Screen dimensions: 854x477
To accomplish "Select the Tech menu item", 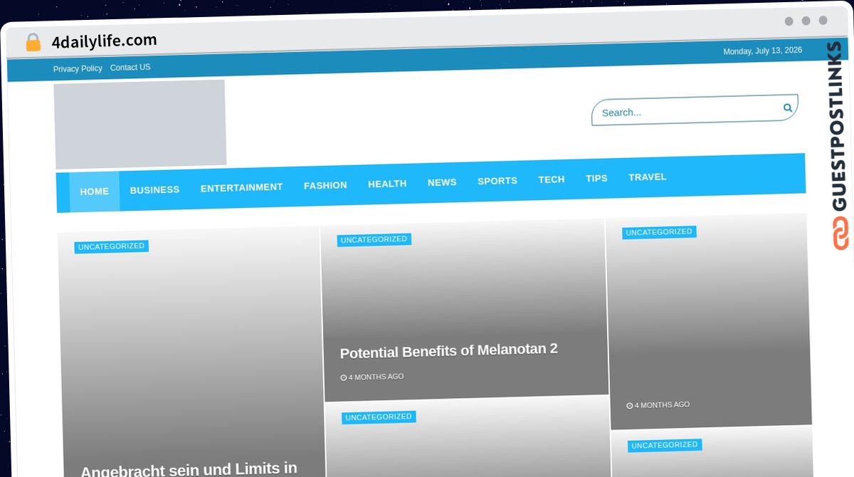I will (x=552, y=179).
